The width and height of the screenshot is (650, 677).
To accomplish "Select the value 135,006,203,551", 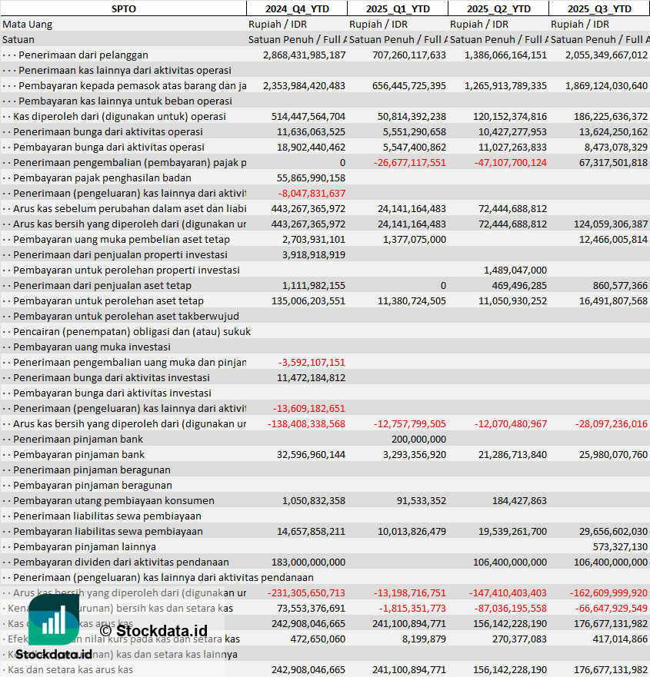I will [x=308, y=301].
